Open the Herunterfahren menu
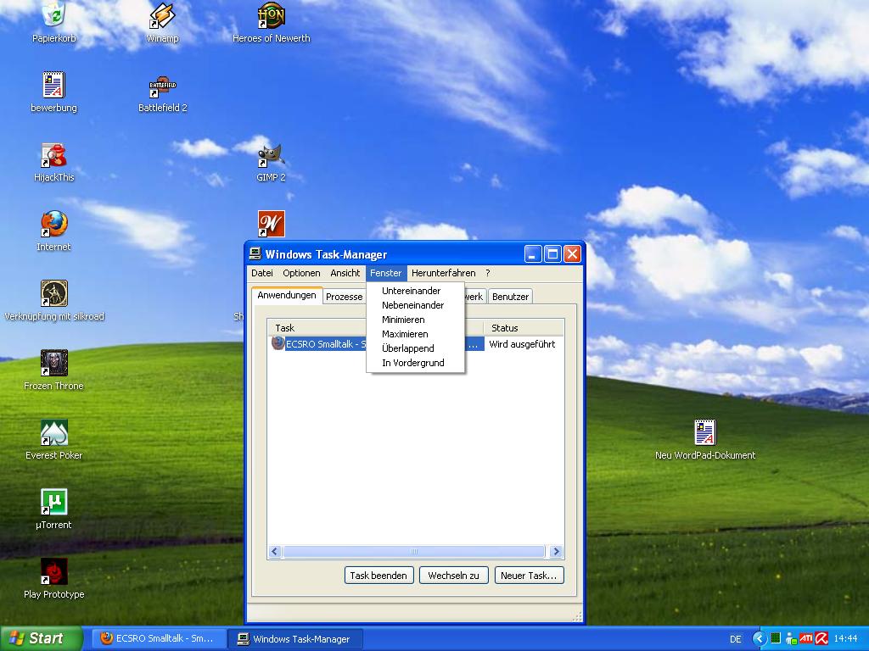 [x=443, y=273]
